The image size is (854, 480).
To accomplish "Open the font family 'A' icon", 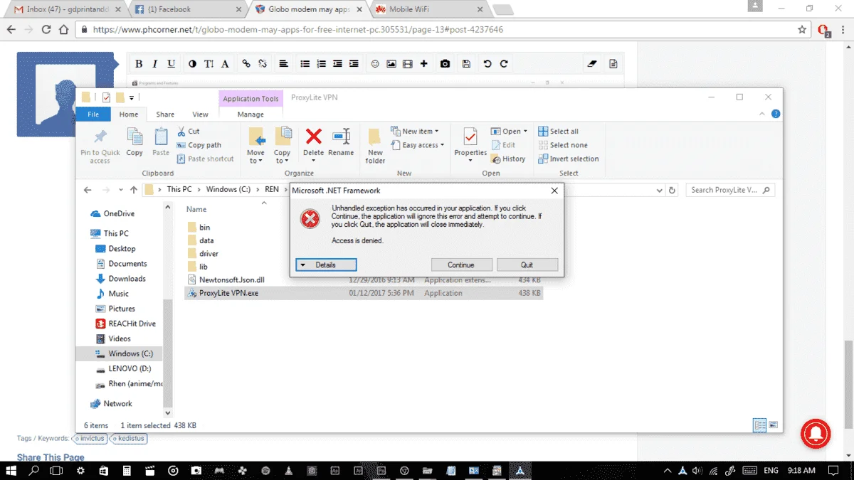I will (x=225, y=63).
